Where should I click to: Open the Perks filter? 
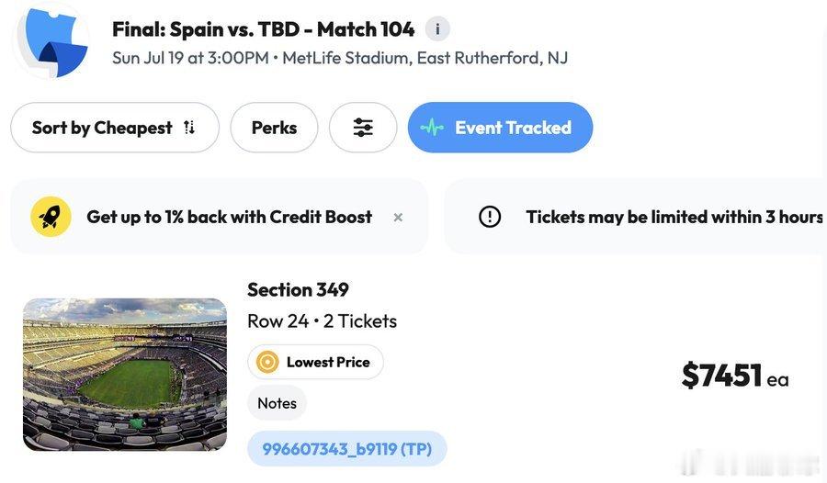274,128
